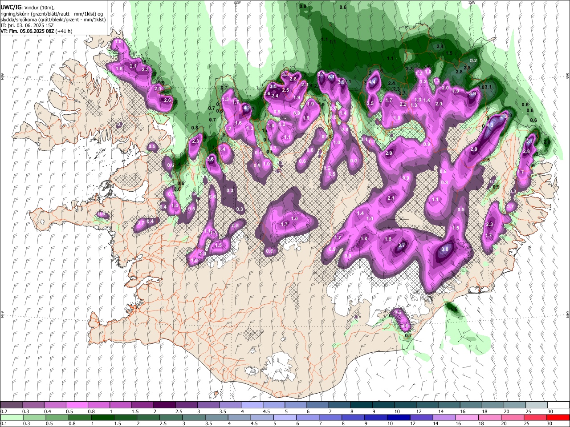Pick lower legend swatch between 18 and 20
The image size is (570, 427).
(489, 417)
